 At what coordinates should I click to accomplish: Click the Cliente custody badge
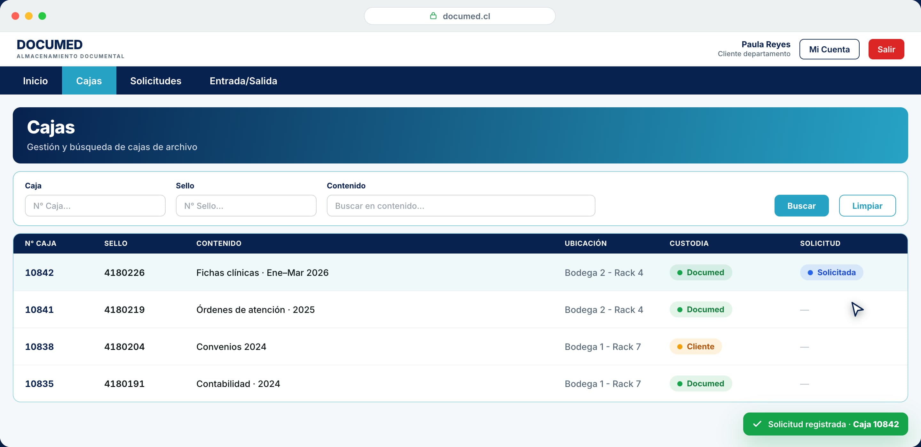coord(696,346)
